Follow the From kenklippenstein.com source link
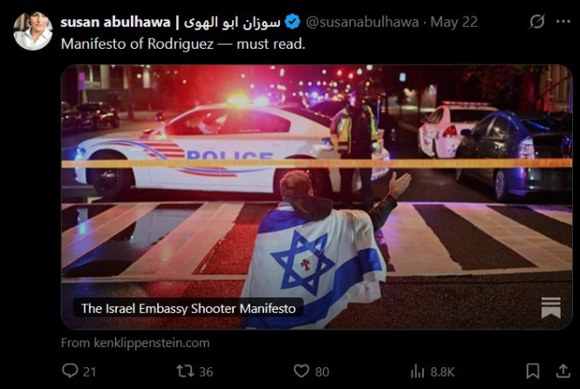This screenshot has height=389, width=580. point(135,343)
